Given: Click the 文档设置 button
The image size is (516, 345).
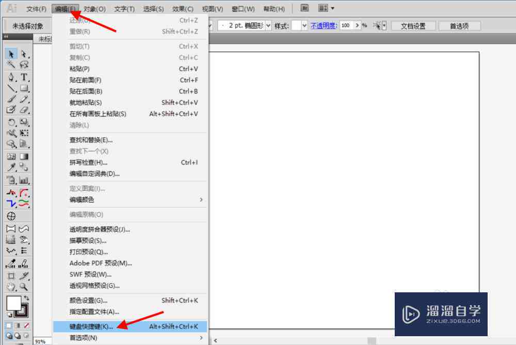Looking at the screenshot, I should coord(413,26).
